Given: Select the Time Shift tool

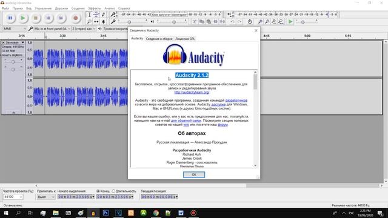Looking at the screenshot, I should tap(96, 22).
